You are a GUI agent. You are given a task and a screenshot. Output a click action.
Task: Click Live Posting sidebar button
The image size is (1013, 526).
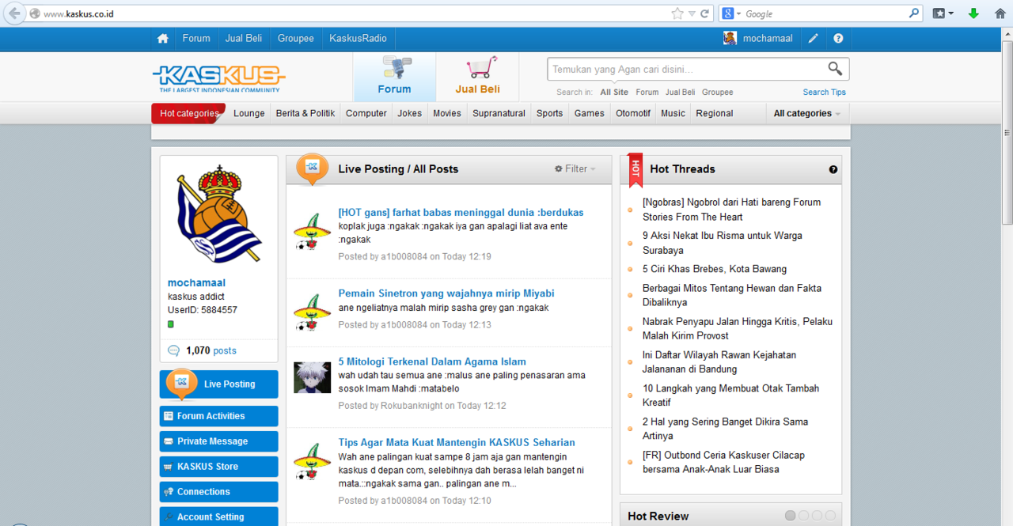(218, 384)
